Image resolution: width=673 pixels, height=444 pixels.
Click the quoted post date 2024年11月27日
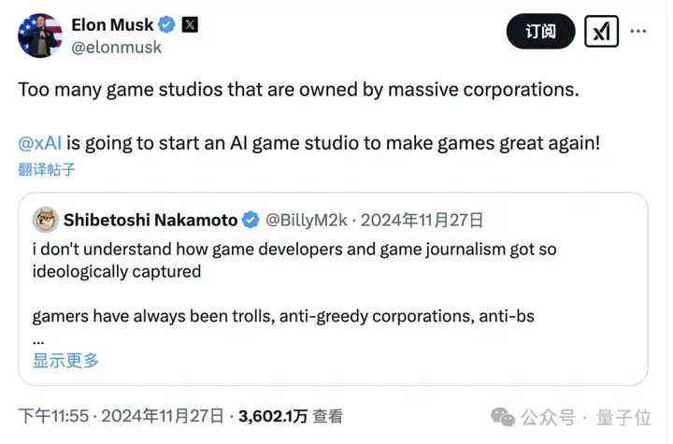(x=422, y=220)
